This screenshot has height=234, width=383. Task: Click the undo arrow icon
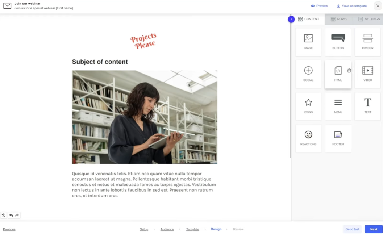point(11,215)
